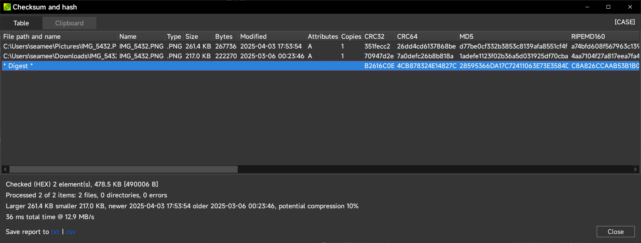Save report as csv link

pos(71,232)
